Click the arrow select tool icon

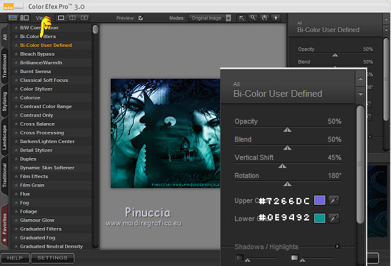243,18
